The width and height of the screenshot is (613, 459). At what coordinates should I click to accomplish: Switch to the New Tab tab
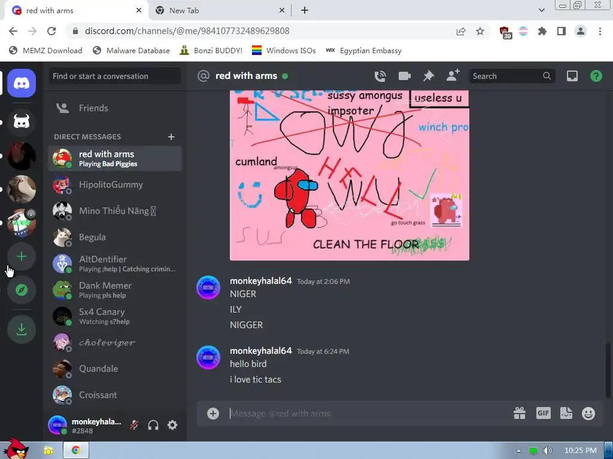pyautogui.click(x=220, y=11)
